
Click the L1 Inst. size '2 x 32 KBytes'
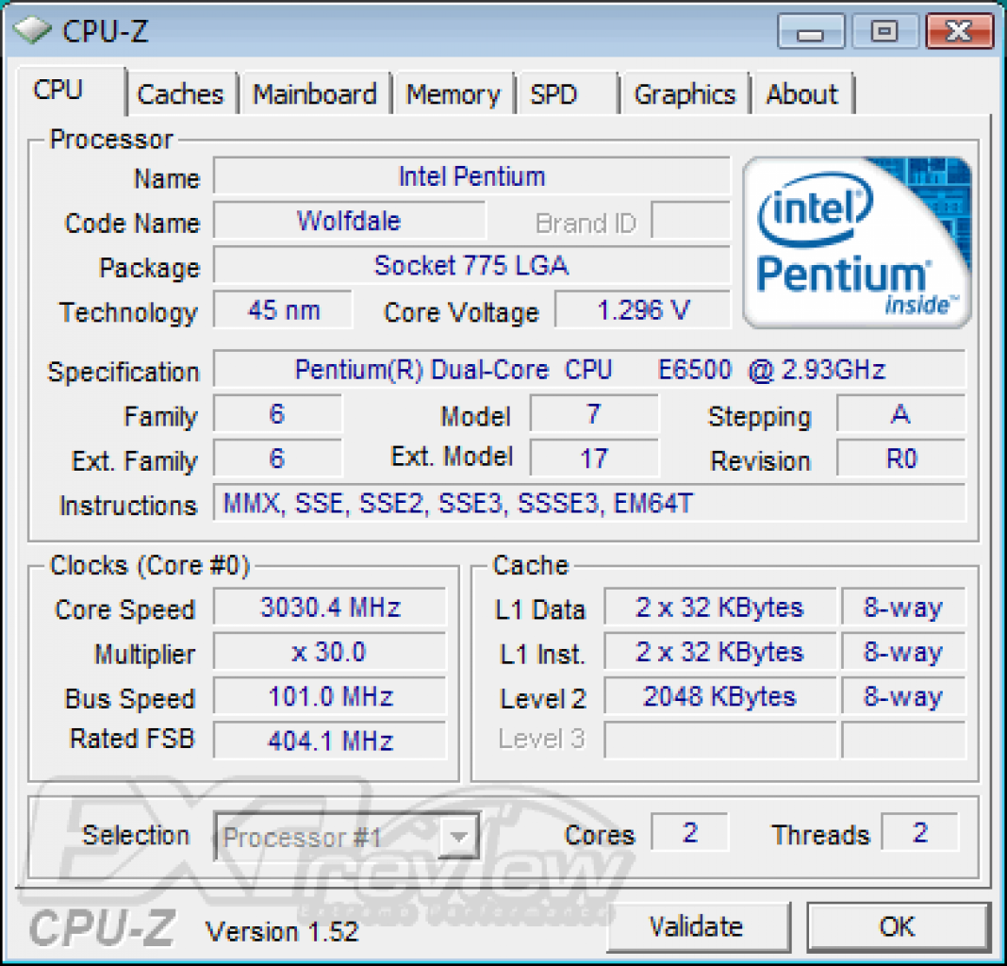[x=720, y=652]
